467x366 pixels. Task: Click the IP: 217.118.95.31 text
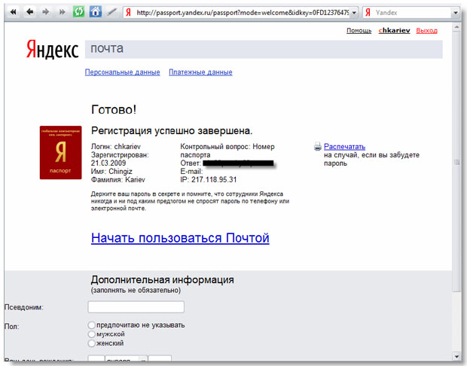209,179
